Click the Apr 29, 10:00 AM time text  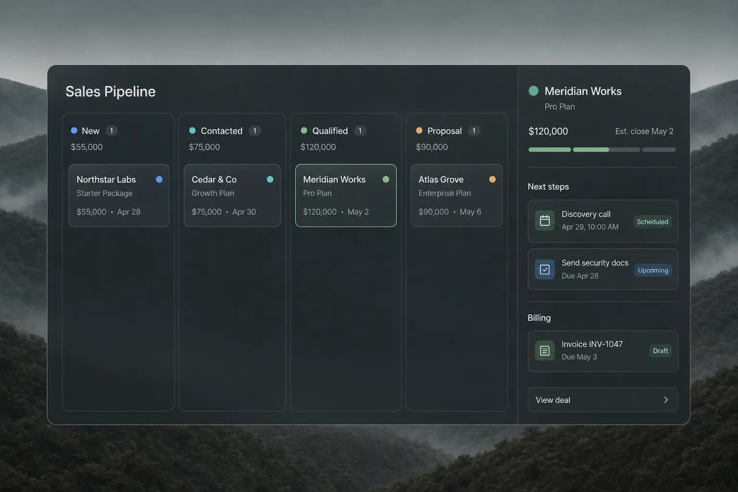590,227
